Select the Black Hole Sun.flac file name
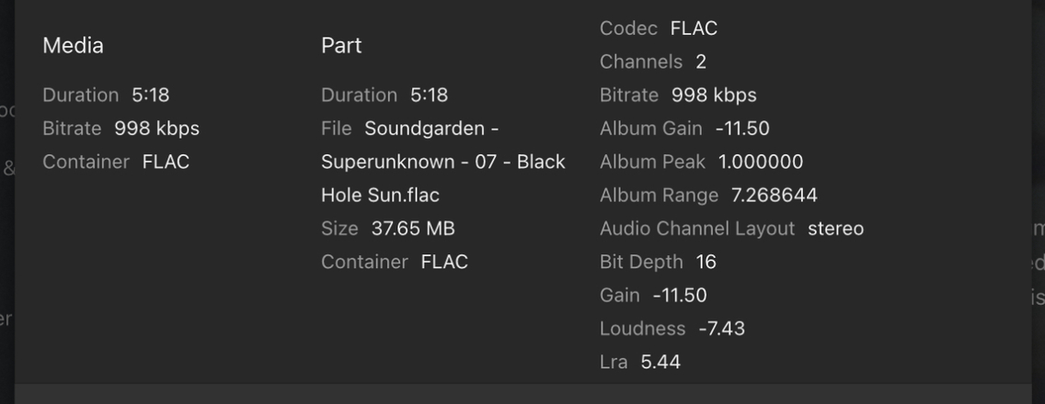The height and width of the screenshot is (404, 1045). (442, 162)
